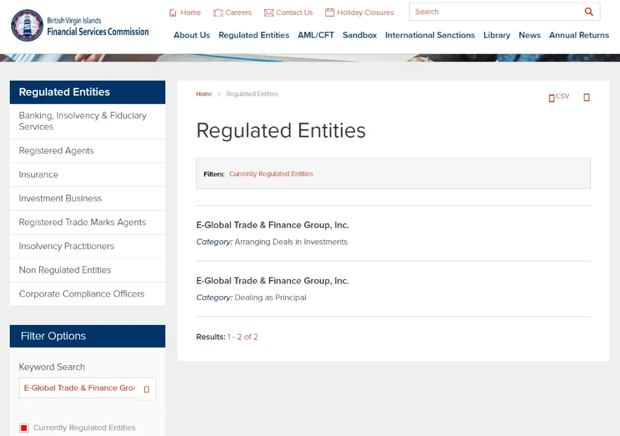Open E-Global entry, Arranging Deals in Investments
Screen dimensions: 620x436
pos(273,225)
